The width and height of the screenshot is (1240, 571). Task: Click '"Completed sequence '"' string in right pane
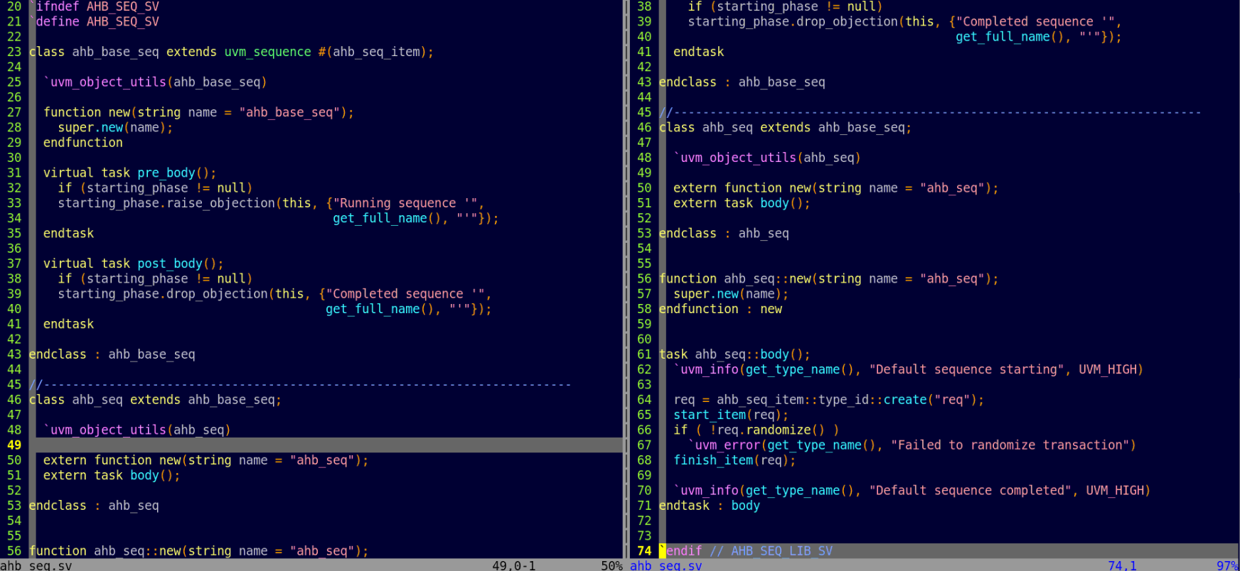(1035, 21)
